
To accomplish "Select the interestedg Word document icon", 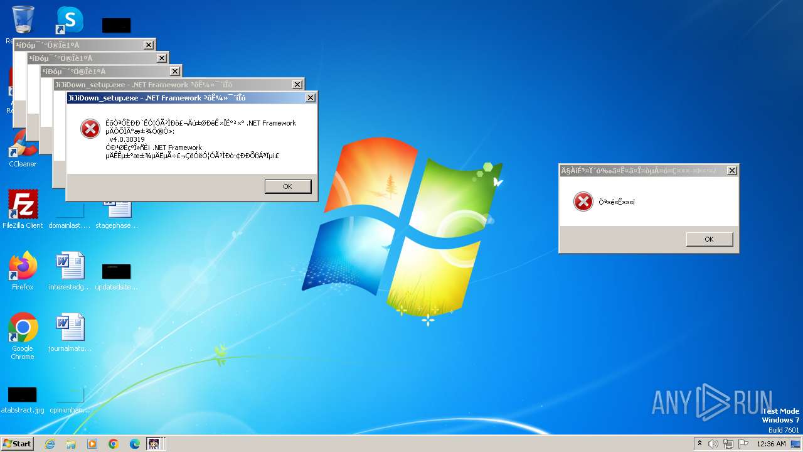I will (70, 271).
